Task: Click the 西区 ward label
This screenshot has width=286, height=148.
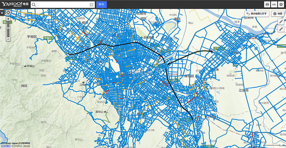Action: click(24, 86)
